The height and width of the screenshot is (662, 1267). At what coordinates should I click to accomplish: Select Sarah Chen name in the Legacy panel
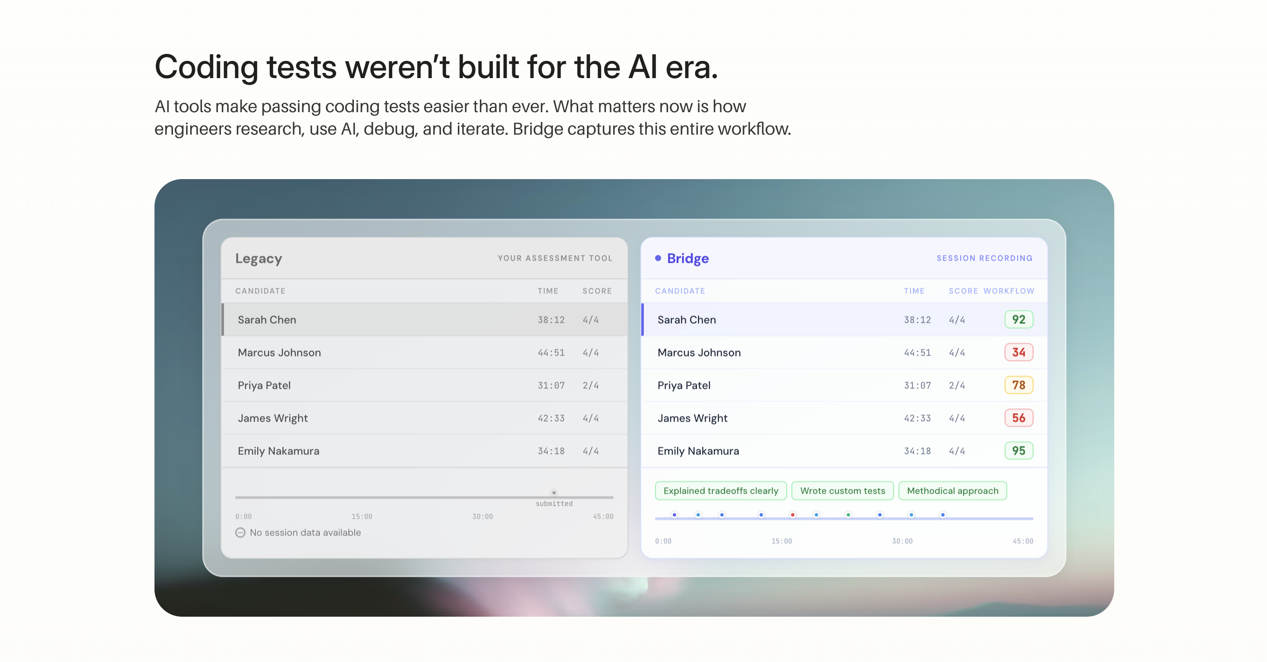267,320
